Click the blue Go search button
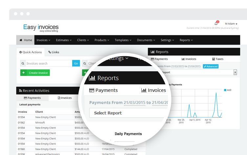Screen dimensions: 247x155 tap(76, 63)
